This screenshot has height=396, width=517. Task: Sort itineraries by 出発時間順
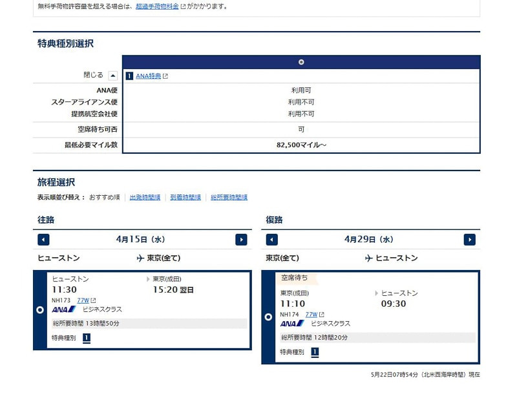[145, 198]
